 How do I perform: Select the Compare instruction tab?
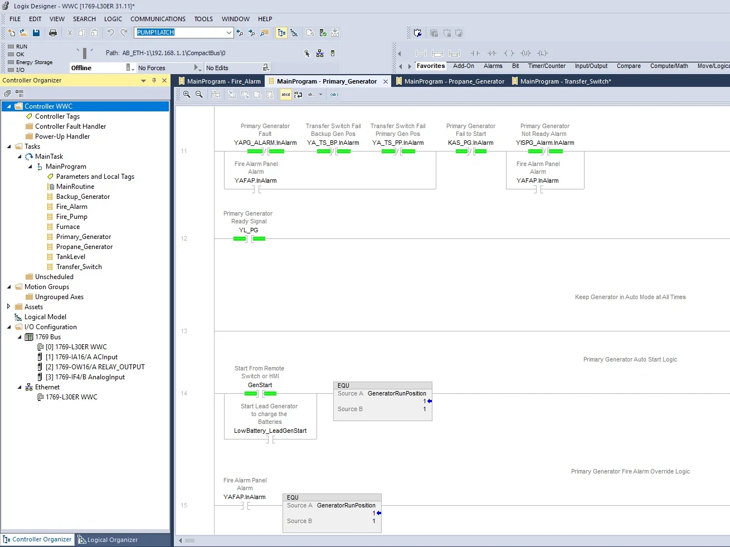coord(629,66)
